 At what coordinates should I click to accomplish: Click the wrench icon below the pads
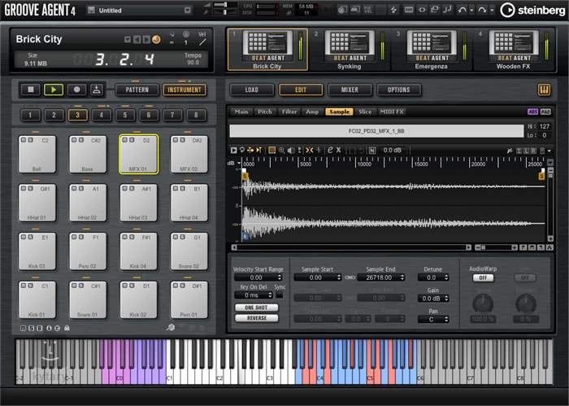tap(171, 328)
